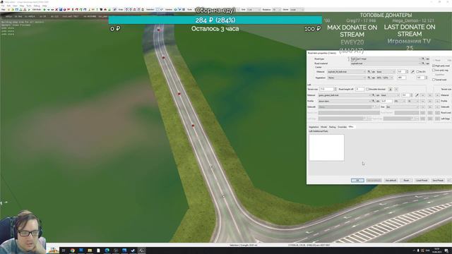This screenshot has height=254, width=452.
Task: Click the Left Additional Parts list box
Action: (326, 147)
